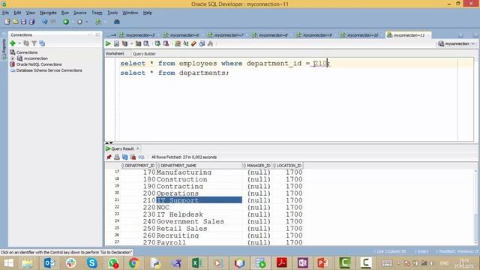480x270 pixels.
Task: Select Oracle NoSQL Connections tree item
Action: pos(39,64)
